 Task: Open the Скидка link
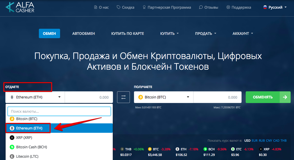(x=126, y=7)
